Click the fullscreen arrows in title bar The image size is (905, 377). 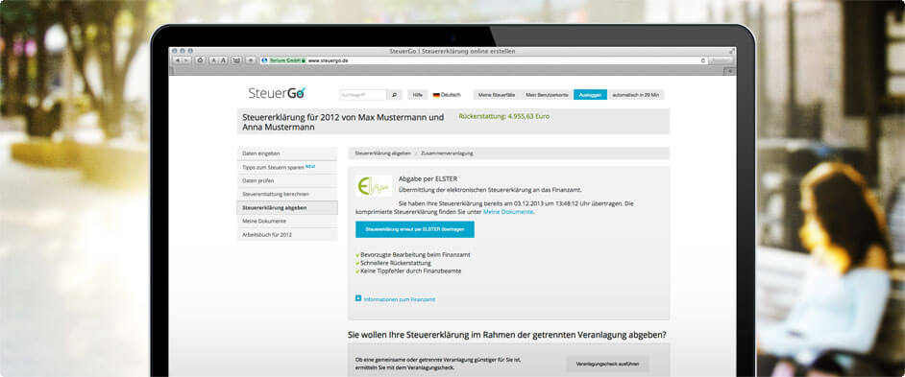coord(732,51)
